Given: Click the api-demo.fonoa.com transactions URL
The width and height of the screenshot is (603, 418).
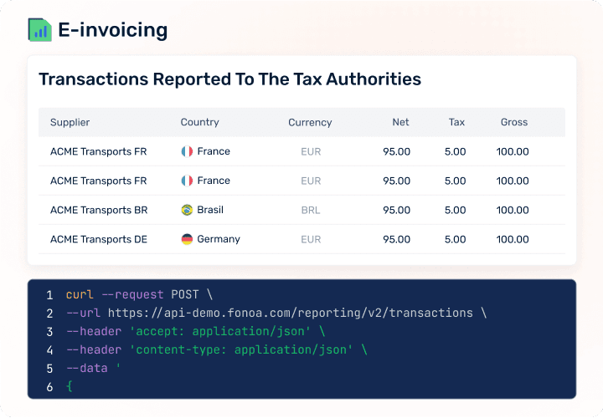Looking at the screenshot, I should pos(291,313).
